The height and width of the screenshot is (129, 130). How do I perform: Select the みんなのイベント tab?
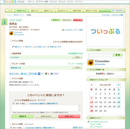coord(63,10)
